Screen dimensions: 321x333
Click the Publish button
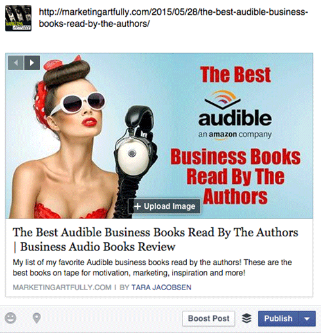tap(278, 319)
